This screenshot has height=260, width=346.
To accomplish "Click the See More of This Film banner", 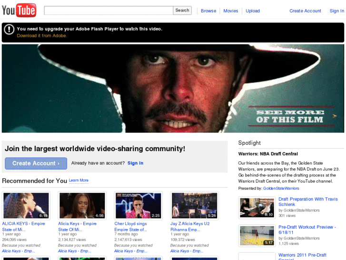I will [x=290, y=116].
